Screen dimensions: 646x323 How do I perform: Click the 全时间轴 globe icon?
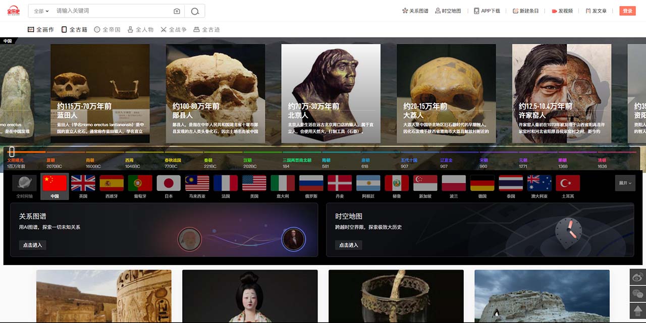pyautogui.click(x=24, y=183)
